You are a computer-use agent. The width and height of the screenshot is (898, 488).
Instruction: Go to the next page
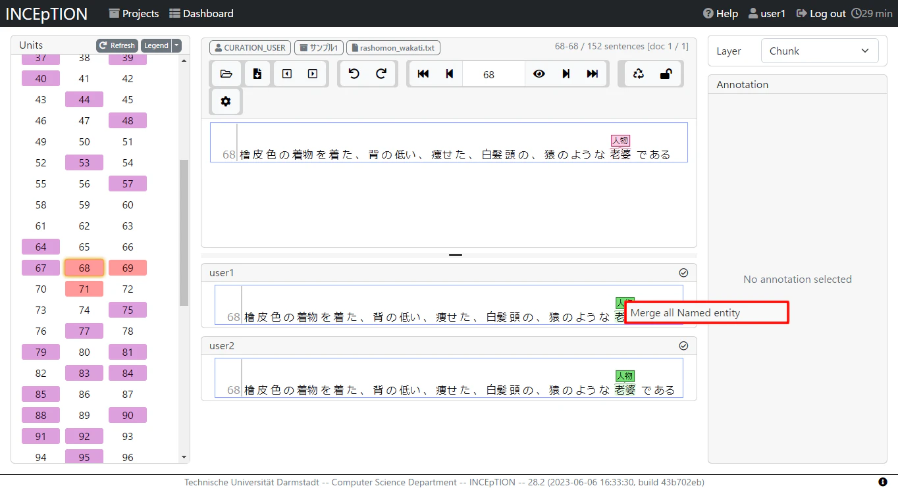pos(566,74)
